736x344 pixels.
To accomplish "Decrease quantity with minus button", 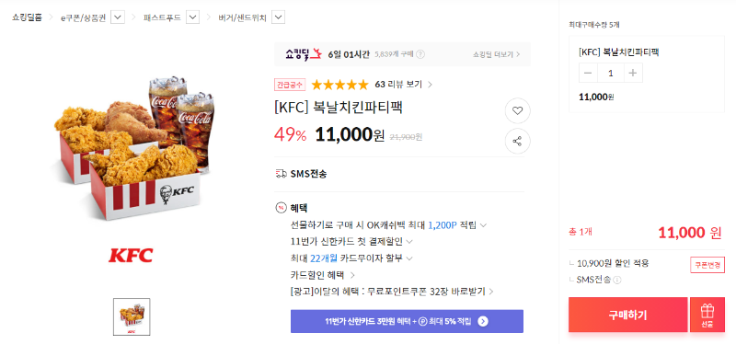I will (588, 73).
